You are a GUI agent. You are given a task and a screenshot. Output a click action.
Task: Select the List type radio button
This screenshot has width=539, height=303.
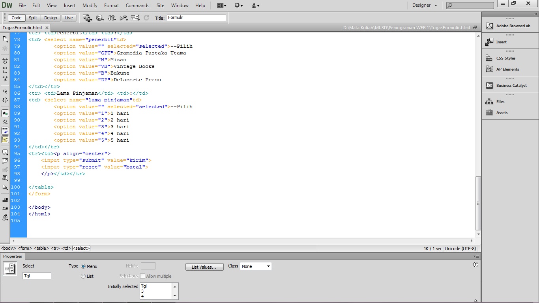click(83, 276)
